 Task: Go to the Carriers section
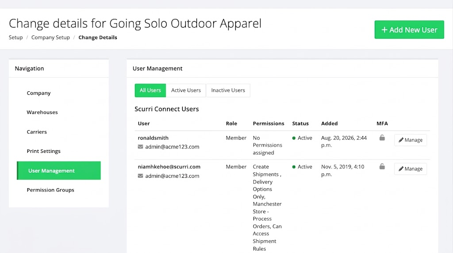37,132
